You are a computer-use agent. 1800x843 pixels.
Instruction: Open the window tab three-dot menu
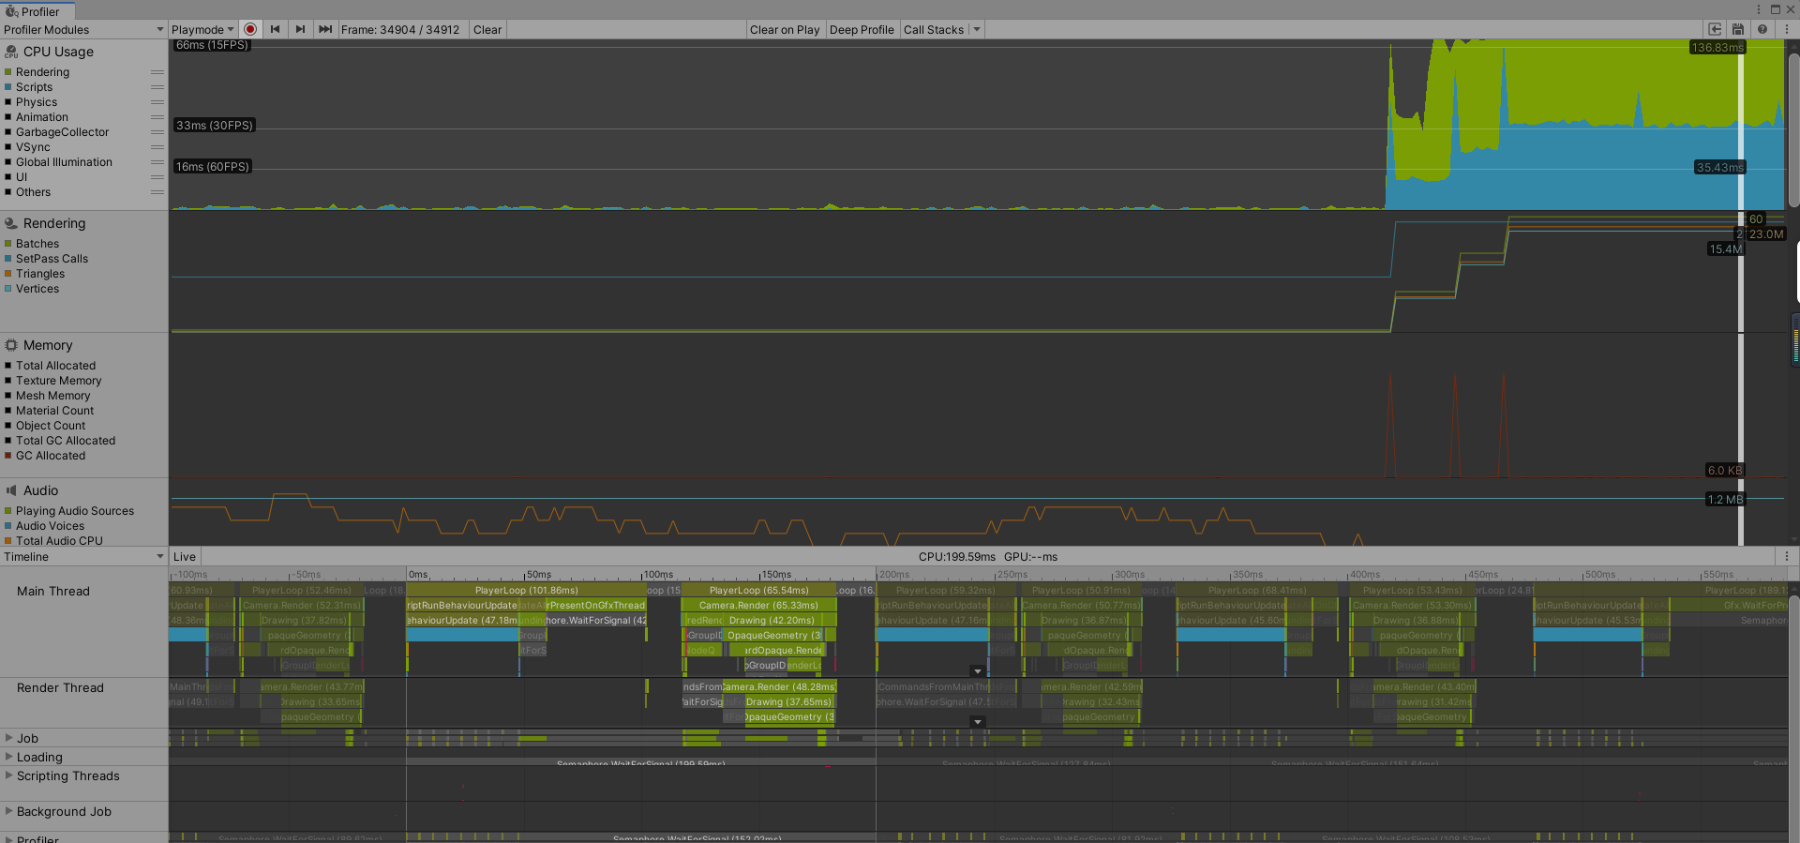pyautogui.click(x=1758, y=9)
